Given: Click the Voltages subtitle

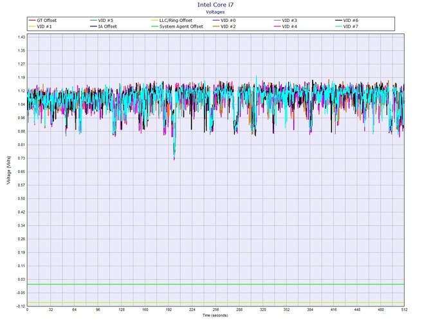Looking at the screenshot, I should 215,12.
